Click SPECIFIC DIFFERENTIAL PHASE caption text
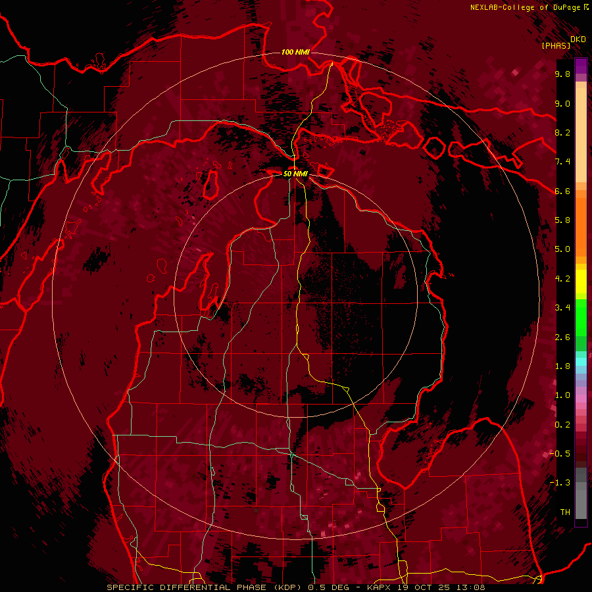 pos(187,587)
